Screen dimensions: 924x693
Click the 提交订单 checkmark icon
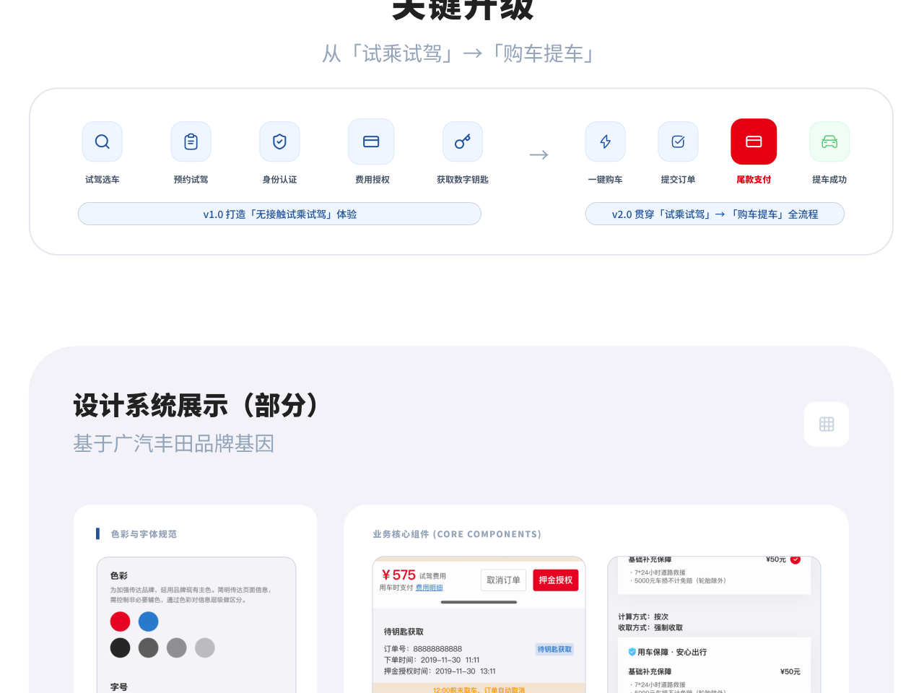coord(679,141)
